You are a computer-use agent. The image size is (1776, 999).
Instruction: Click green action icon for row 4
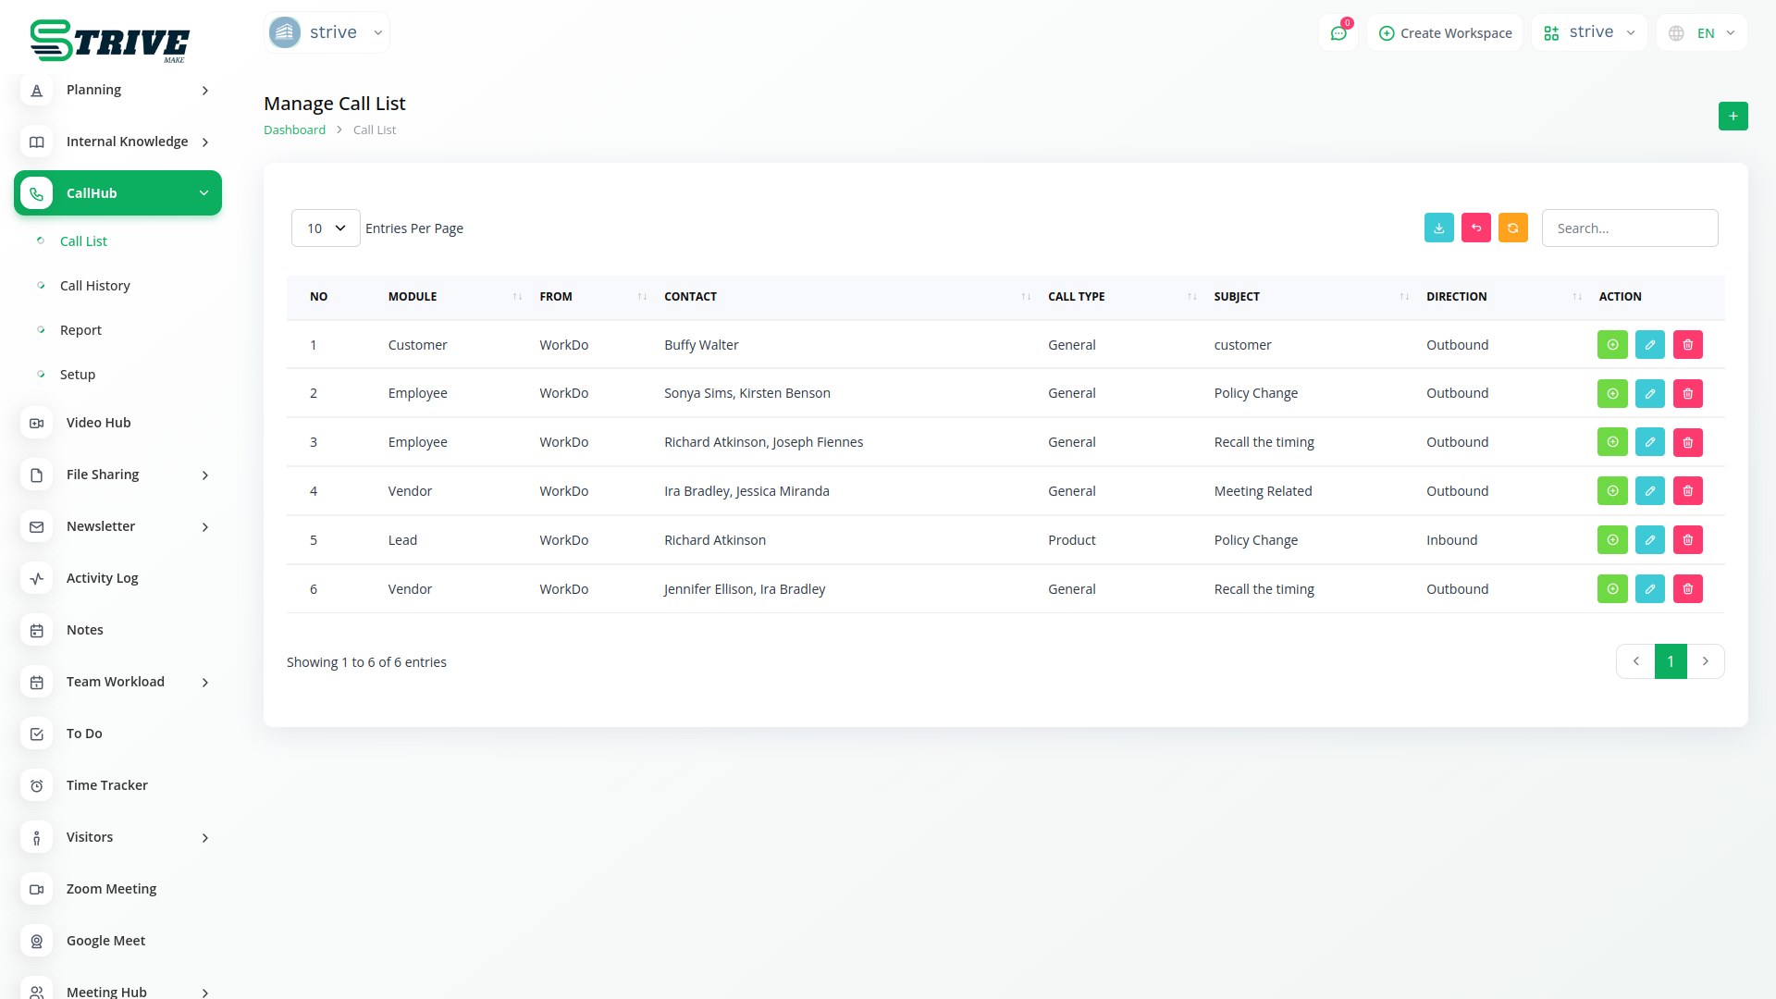click(x=1611, y=491)
